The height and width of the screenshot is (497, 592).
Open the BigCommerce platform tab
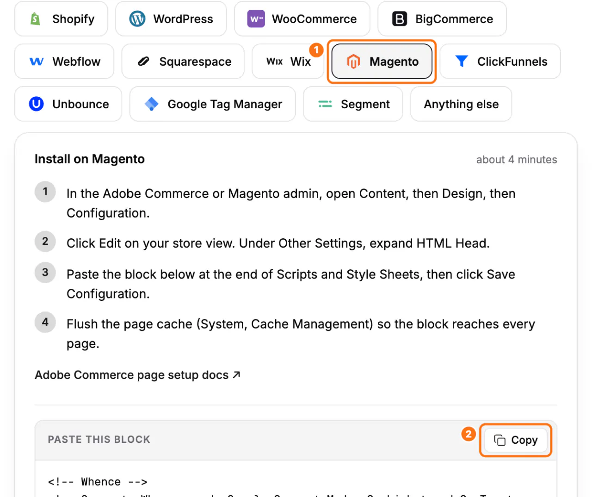(x=442, y=19)
